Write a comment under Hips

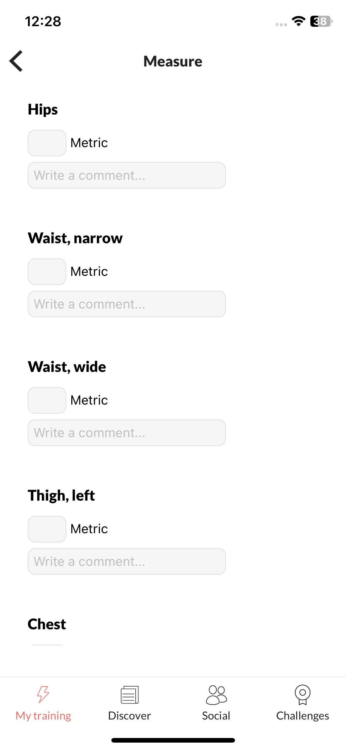[127, 175]
